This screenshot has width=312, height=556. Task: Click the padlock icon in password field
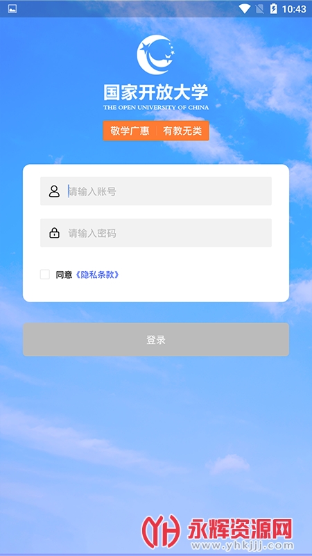click(54, 233)
